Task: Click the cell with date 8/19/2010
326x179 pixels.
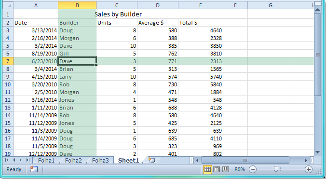Action: click(x=36, y=54)
